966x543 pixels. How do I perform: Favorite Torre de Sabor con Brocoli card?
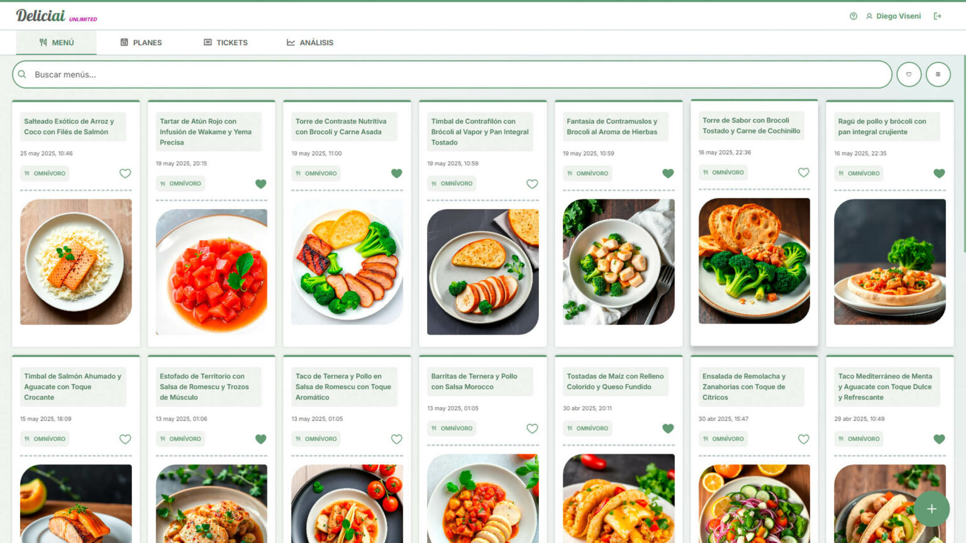coord(803,172)
